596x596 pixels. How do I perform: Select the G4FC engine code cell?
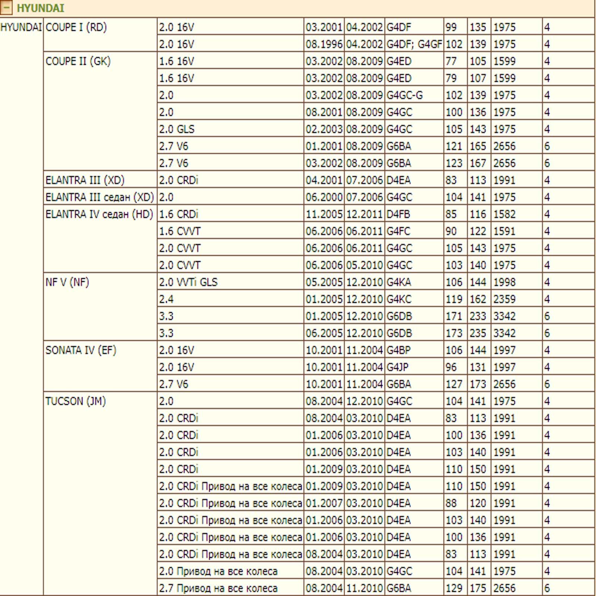click(x=398, y=231)
